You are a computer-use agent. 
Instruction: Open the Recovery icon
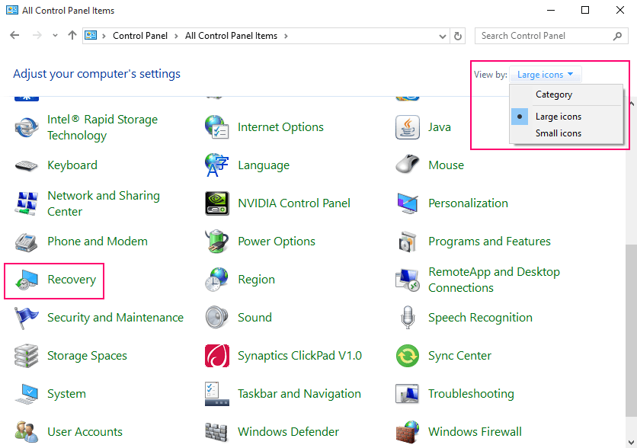click(x=27, y=280)
